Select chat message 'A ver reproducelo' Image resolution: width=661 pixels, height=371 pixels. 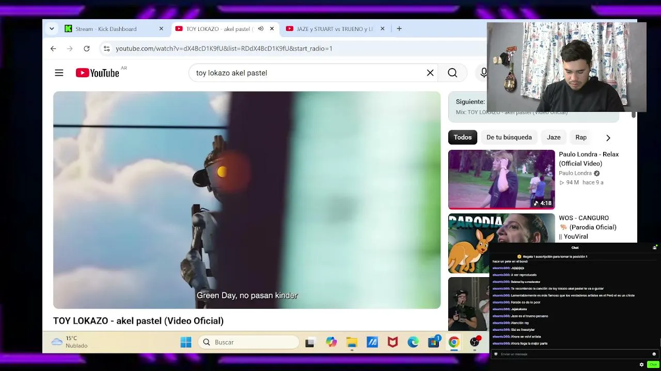[514, 275]
